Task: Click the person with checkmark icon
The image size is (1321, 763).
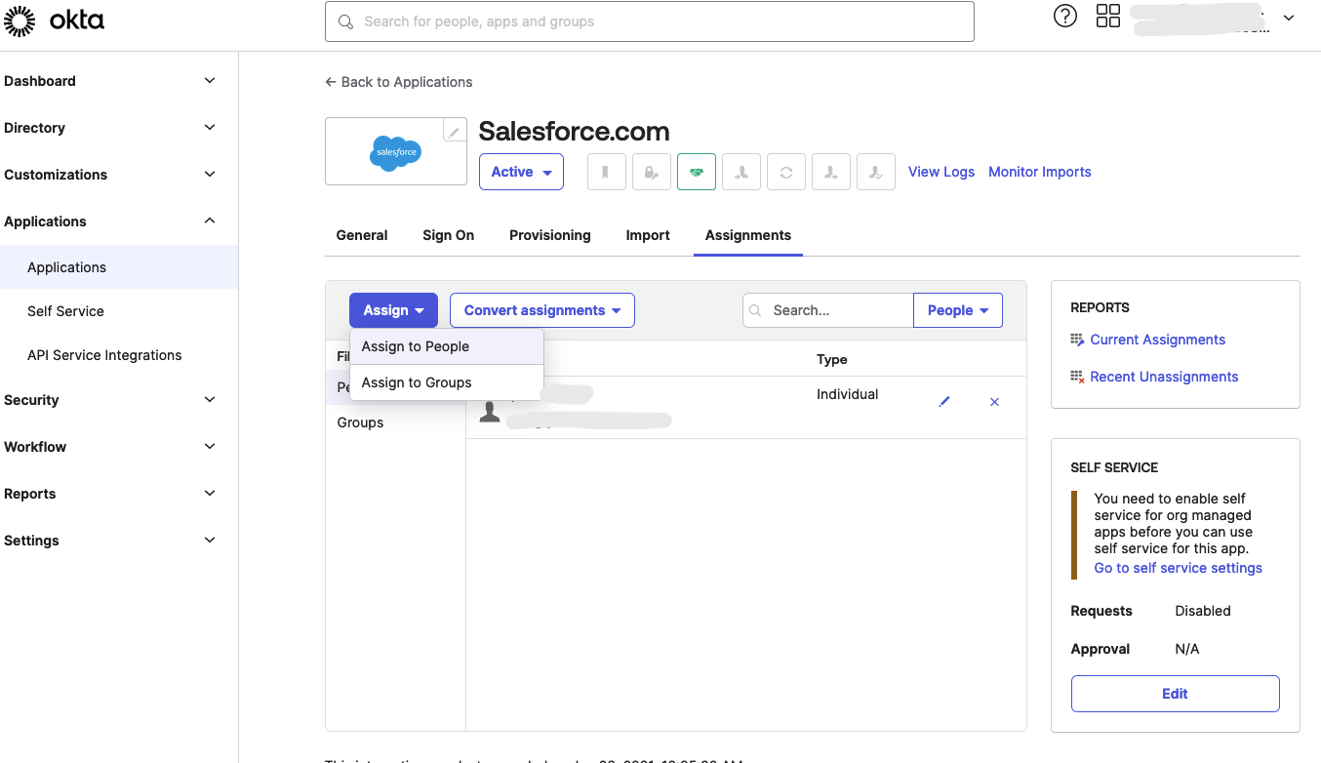Action: click(876, 172)
